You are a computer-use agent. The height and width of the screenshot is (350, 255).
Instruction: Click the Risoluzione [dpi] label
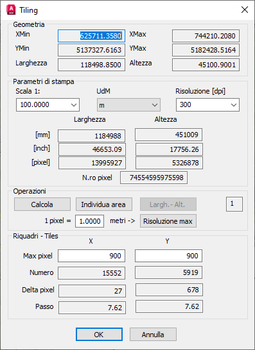tap(200, 91)
